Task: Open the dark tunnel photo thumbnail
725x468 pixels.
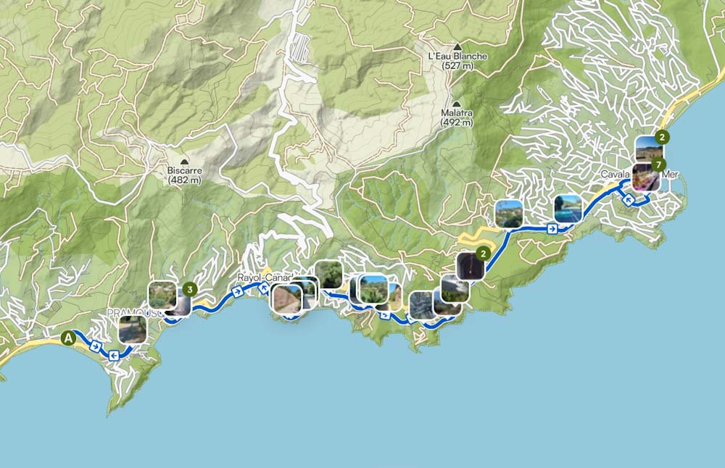Action: pos(471,267)
